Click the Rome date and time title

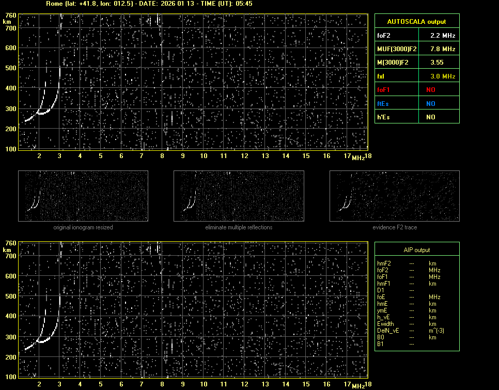[x=149, y=4]
